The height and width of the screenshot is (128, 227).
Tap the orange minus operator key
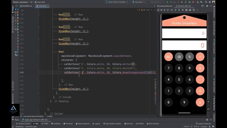[200, 80]
